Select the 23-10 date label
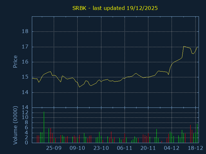The height and width of the screenshot is (154, 206). coord(101,148)
